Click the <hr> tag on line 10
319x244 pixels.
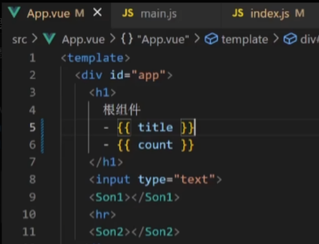coord(103,214)
